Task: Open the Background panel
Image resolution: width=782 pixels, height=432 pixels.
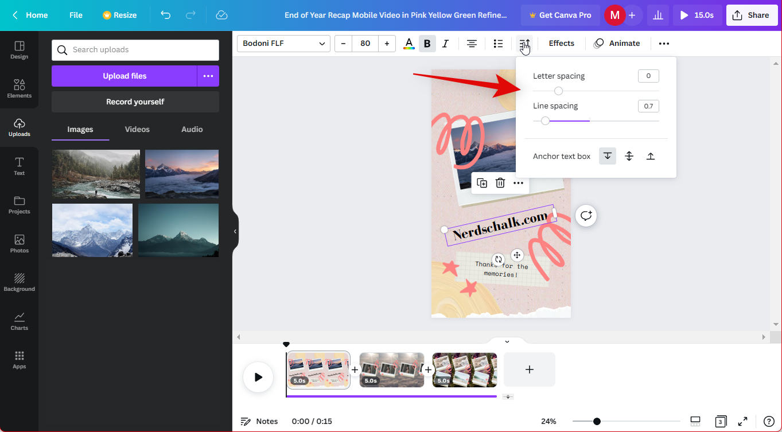Action: pyautogui.click(x=19, y=282)
